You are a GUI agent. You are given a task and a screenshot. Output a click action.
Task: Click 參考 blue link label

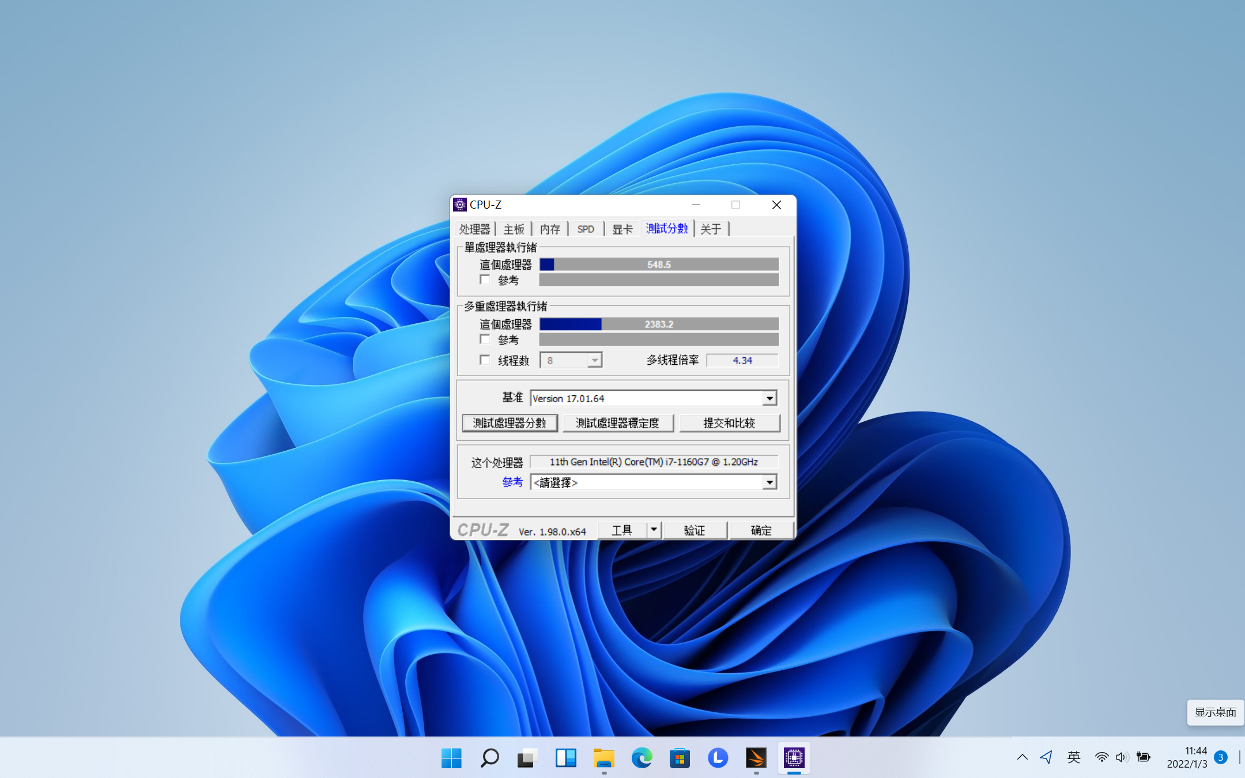(x=512, y=482)
